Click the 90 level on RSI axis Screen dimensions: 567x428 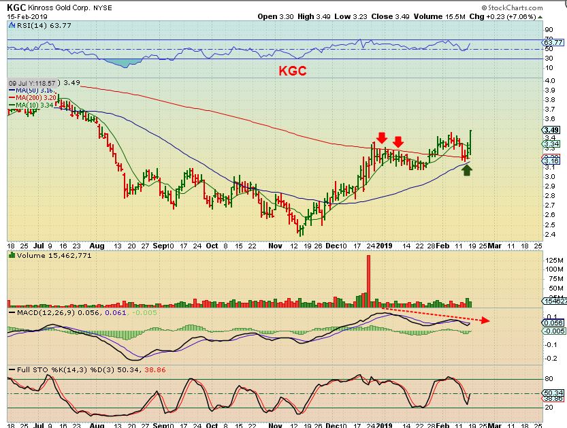[549, 30]
